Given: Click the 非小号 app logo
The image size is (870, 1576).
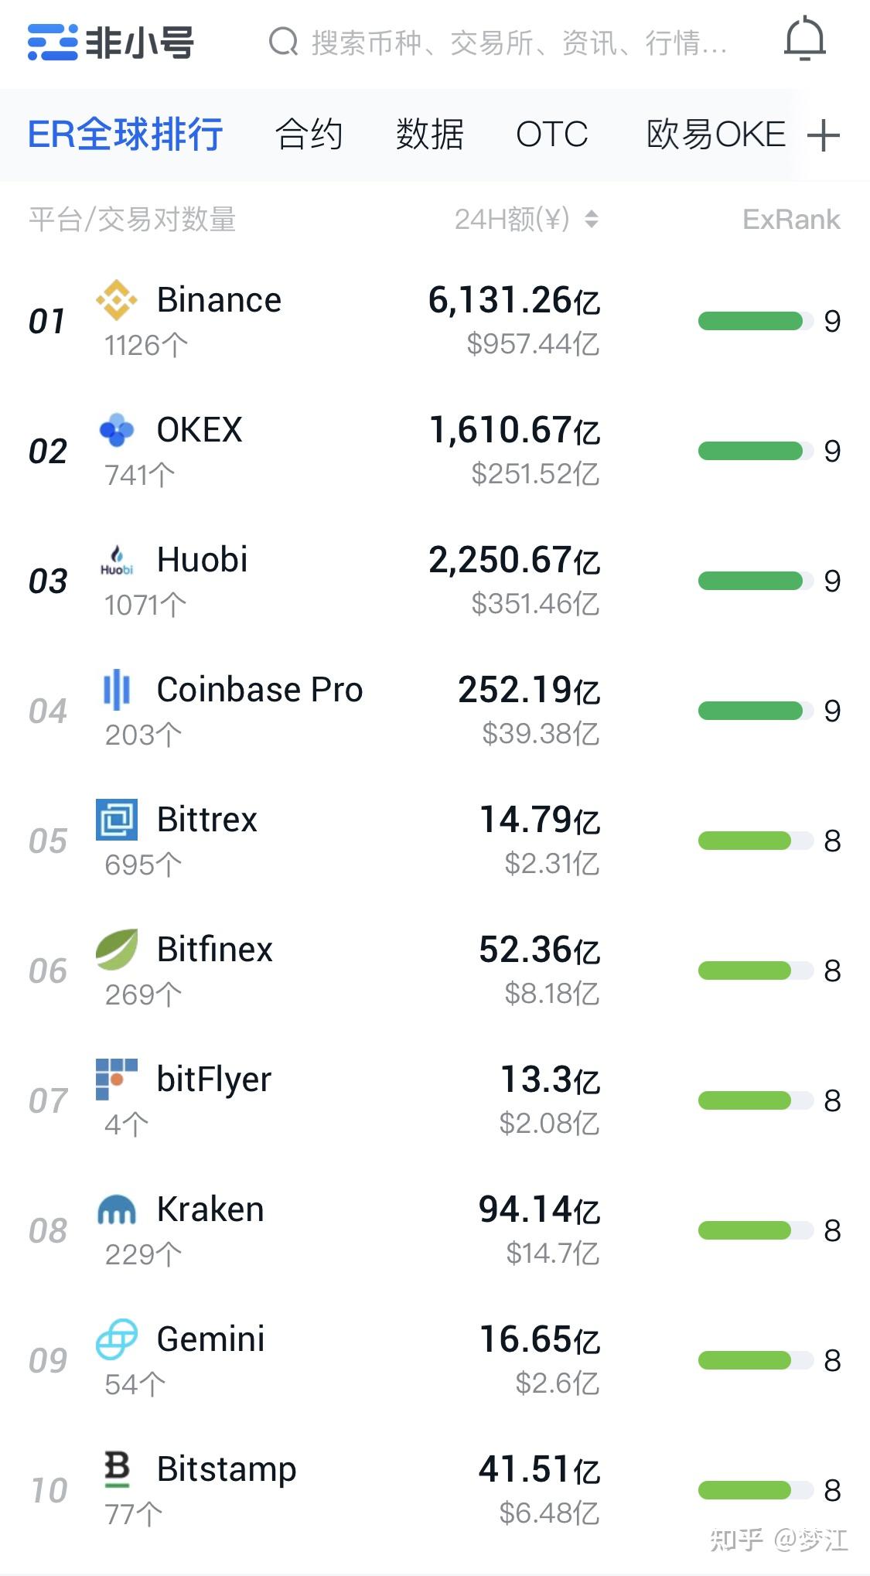Looking at the screenshot, I should coord(111,43).
